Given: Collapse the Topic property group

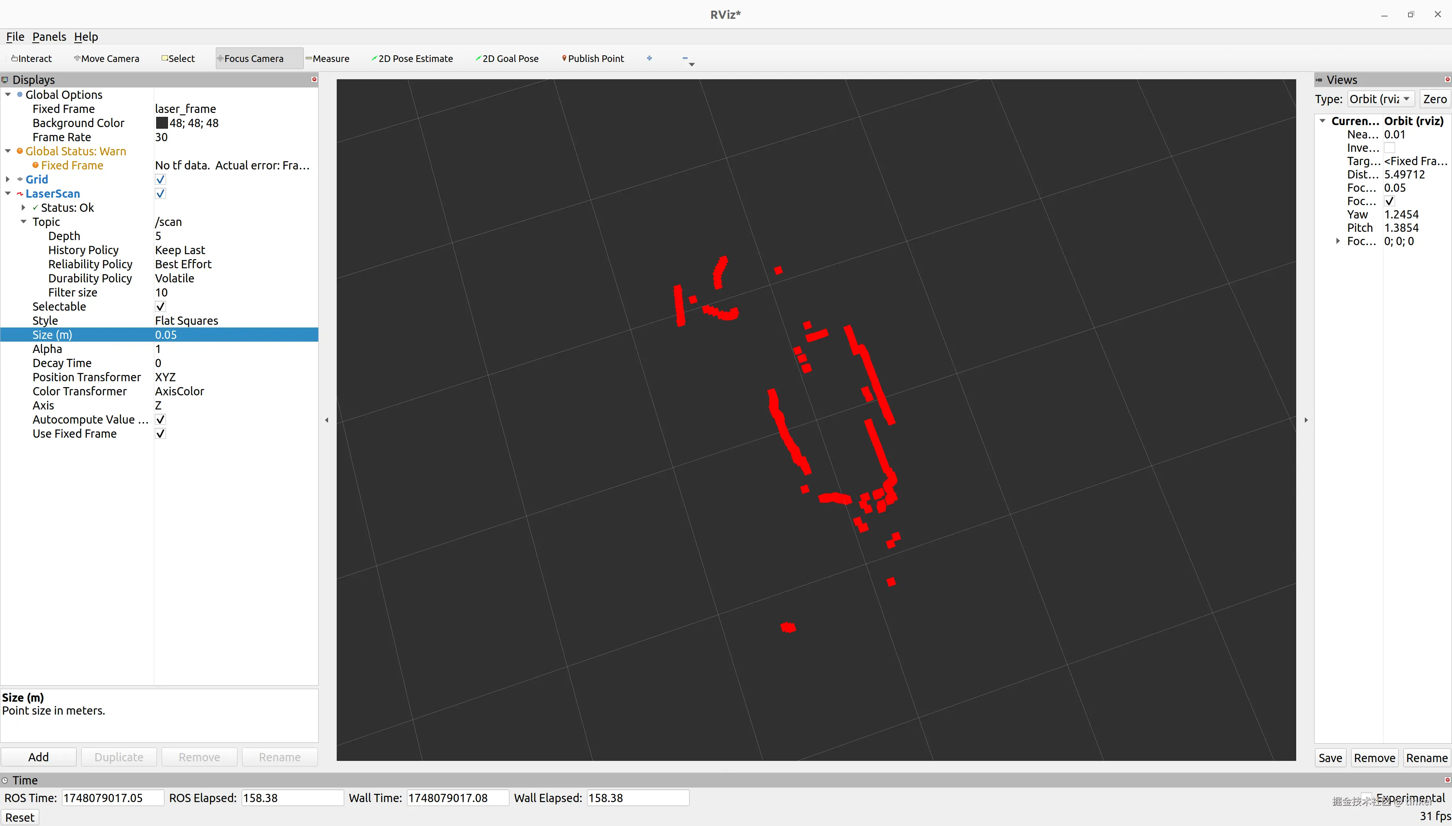Looking at the screenshot, I should pos(23,222).
